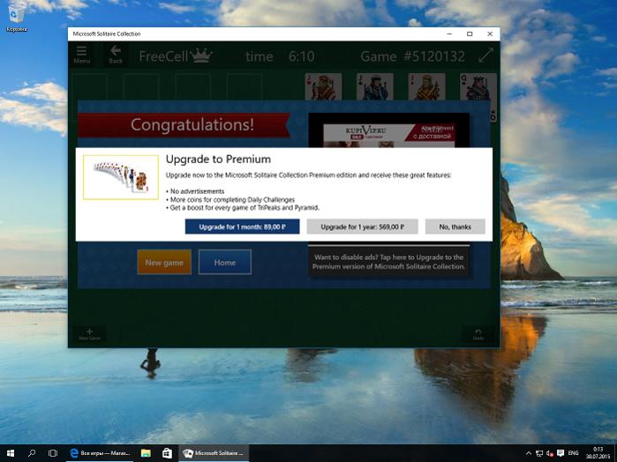Click the "No advertisements" bullet line
The width and height of the screenshot is (617, 462).
[x=195, y=191]
